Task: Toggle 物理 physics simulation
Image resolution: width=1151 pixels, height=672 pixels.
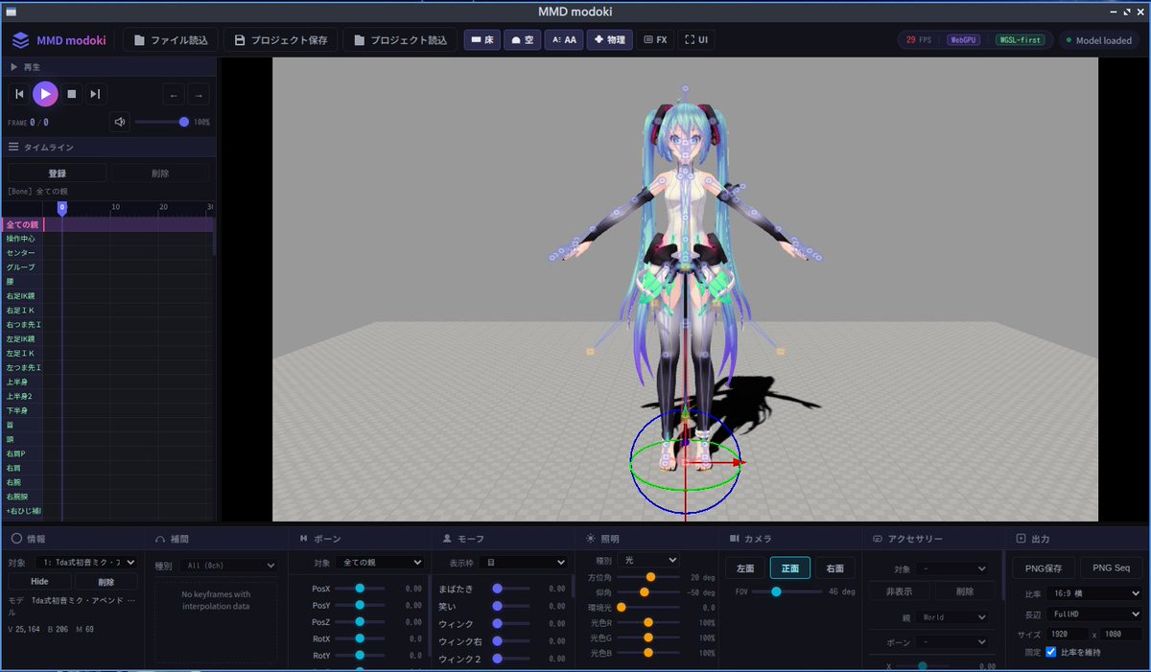Action: pos(609,40)
